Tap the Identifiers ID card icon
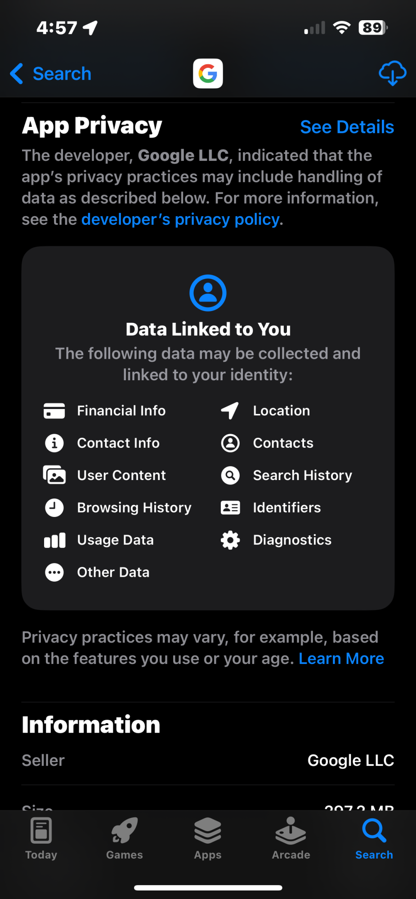416x899 pixels. tap(230, 507)
